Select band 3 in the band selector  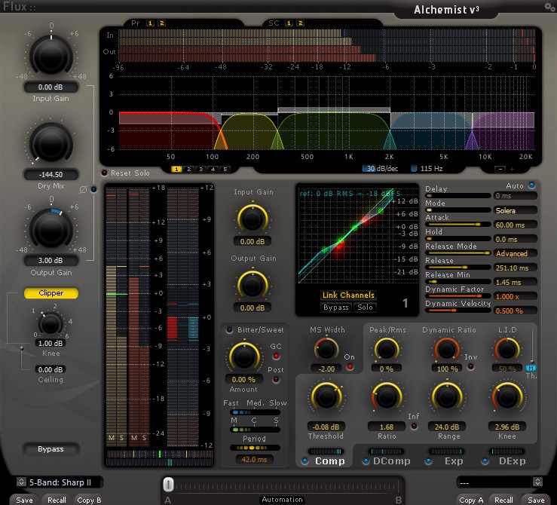coord(201,170)
